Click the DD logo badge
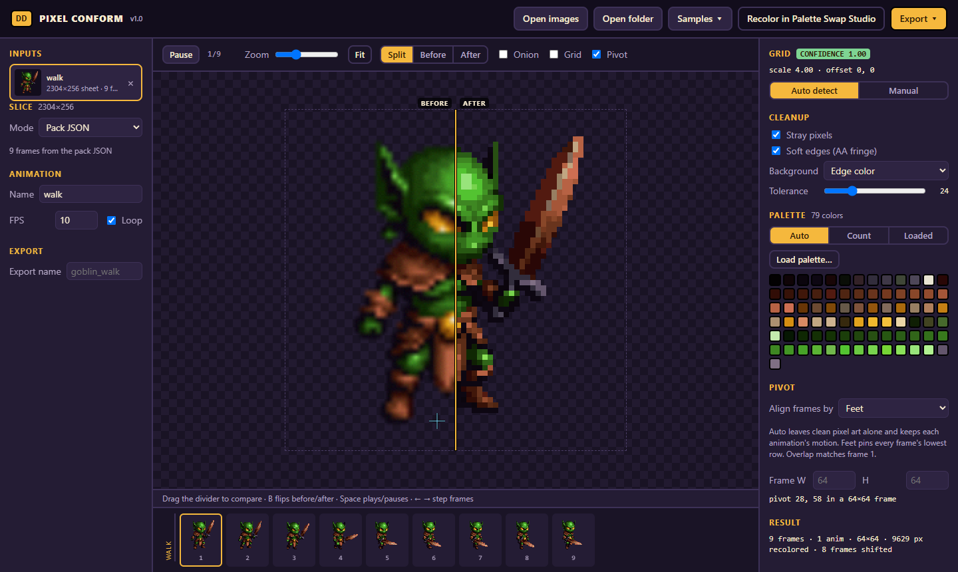Viewport: 958px width, 572px height. [x=21, y=19]
